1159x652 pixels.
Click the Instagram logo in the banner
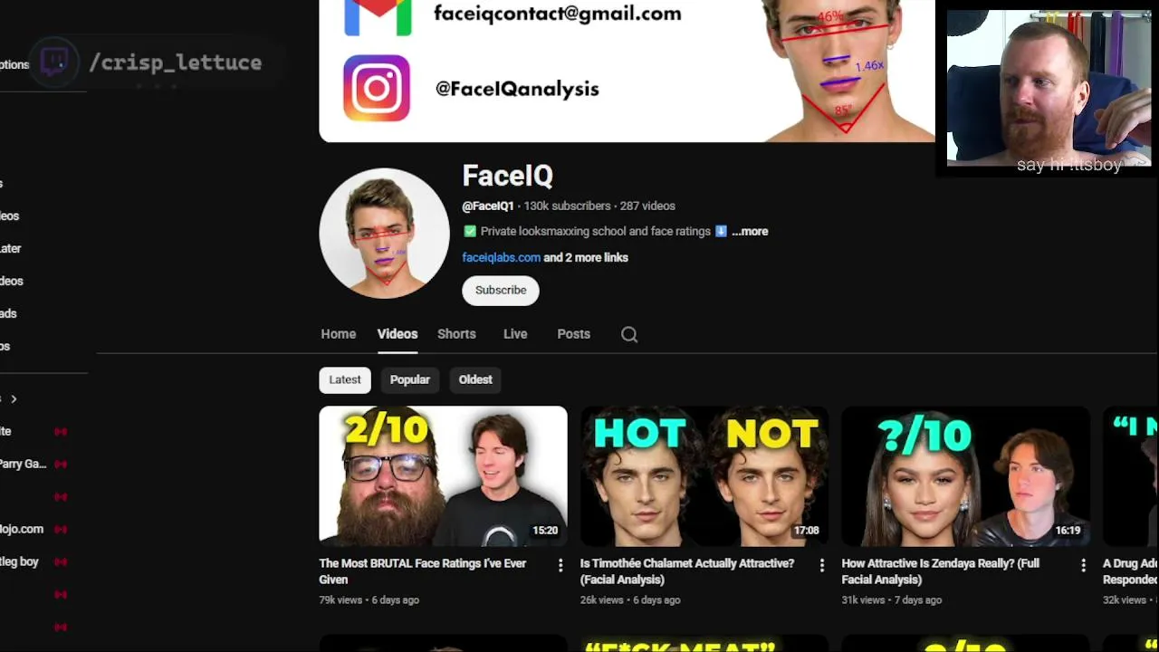377,88
